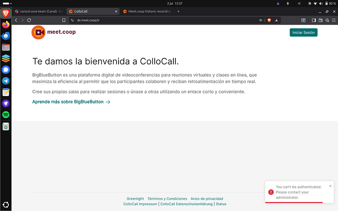Open Aviso de privacidad link
Image resolution: width=338 pixels, height=211 pixels.
pyautogui.click(x=207, y=198)
